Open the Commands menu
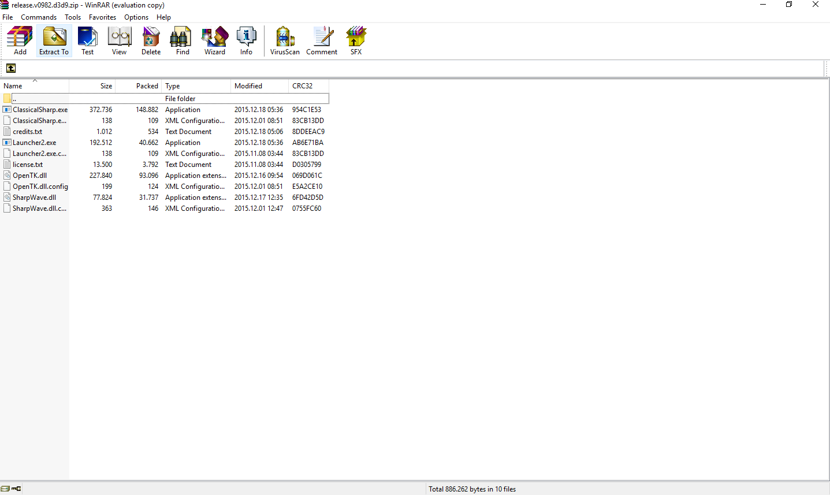Image resolution: width=830 pixels, height=495 pixels. click(39, 17)
